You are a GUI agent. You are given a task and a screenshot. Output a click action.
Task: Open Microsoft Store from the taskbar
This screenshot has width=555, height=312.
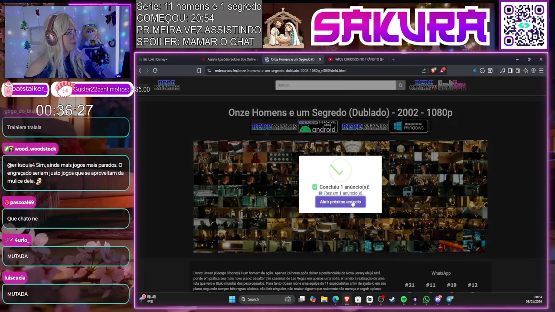tap(358, 299)
